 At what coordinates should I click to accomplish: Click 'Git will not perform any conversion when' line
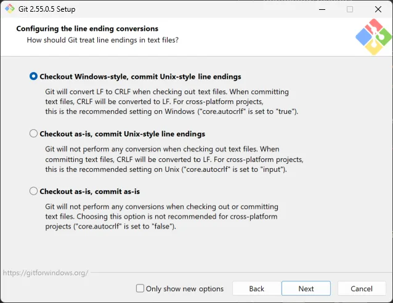point(162,149)
